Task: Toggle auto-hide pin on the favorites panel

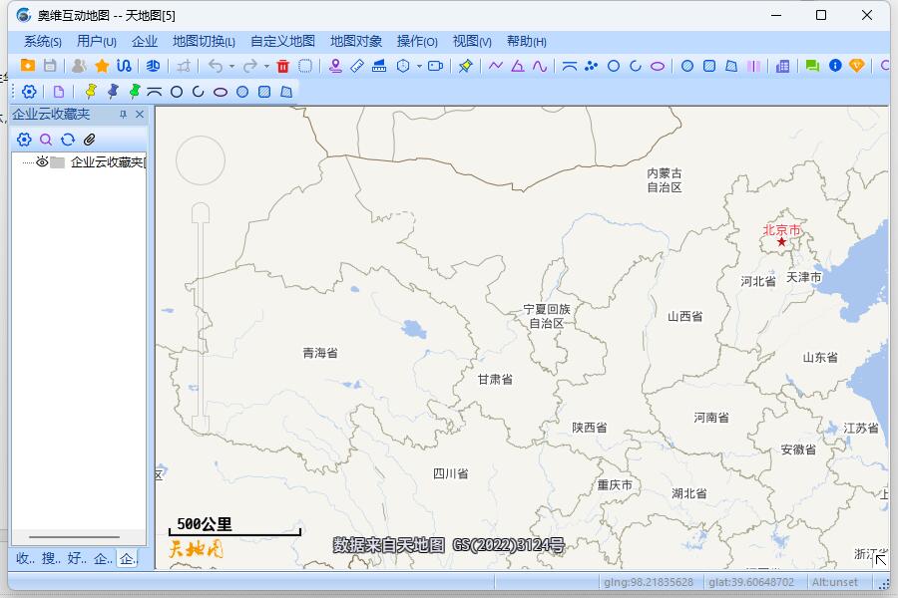Action: [124, 114]
